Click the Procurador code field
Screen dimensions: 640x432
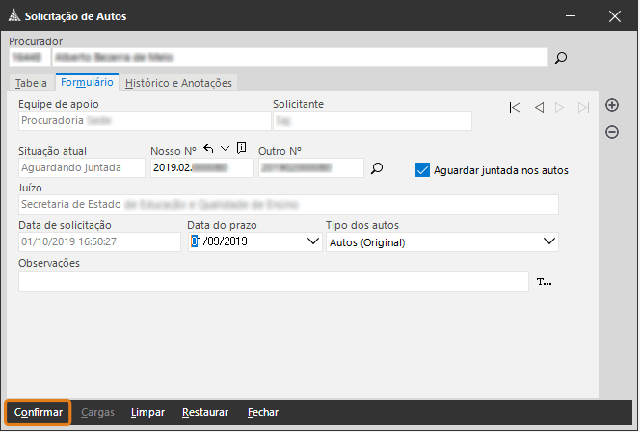[30, 58]
